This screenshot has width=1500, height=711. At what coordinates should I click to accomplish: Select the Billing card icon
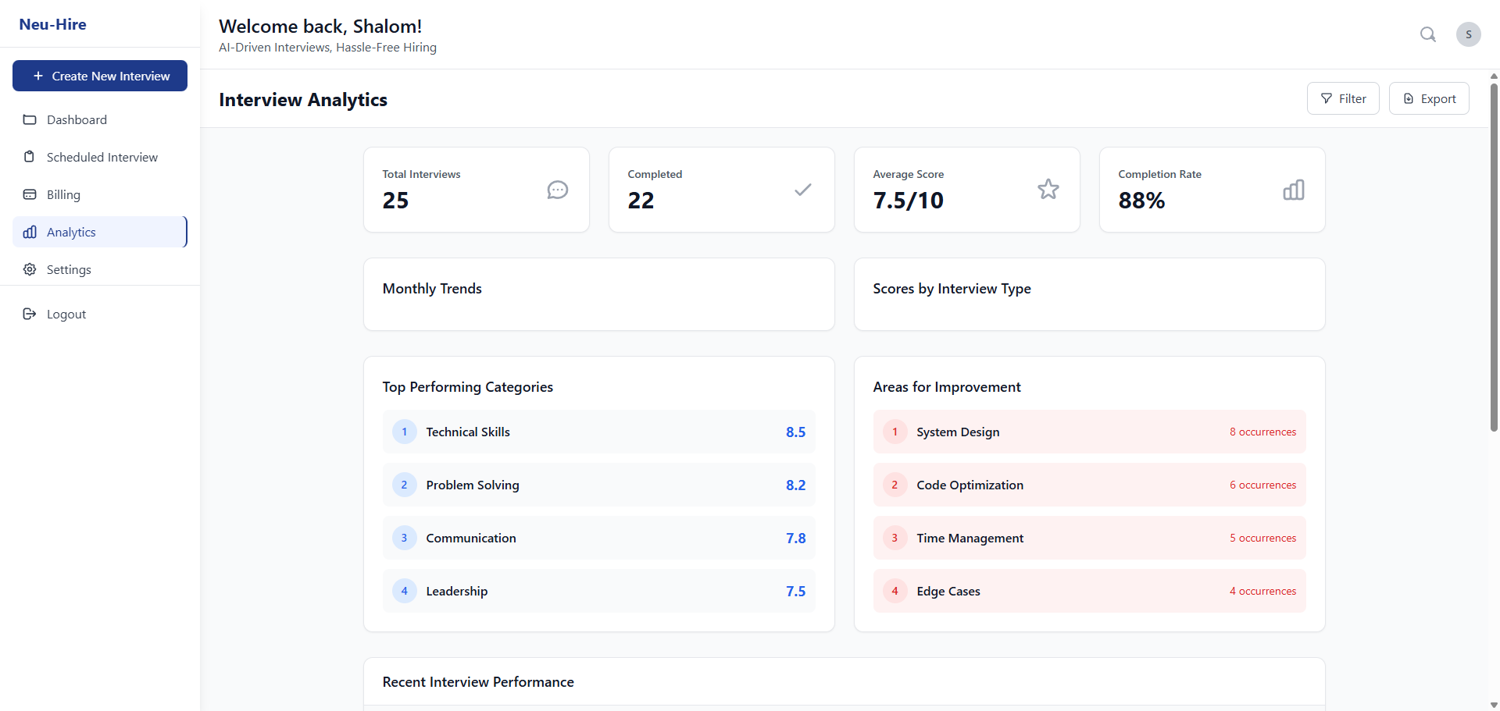tap(29, 194)
